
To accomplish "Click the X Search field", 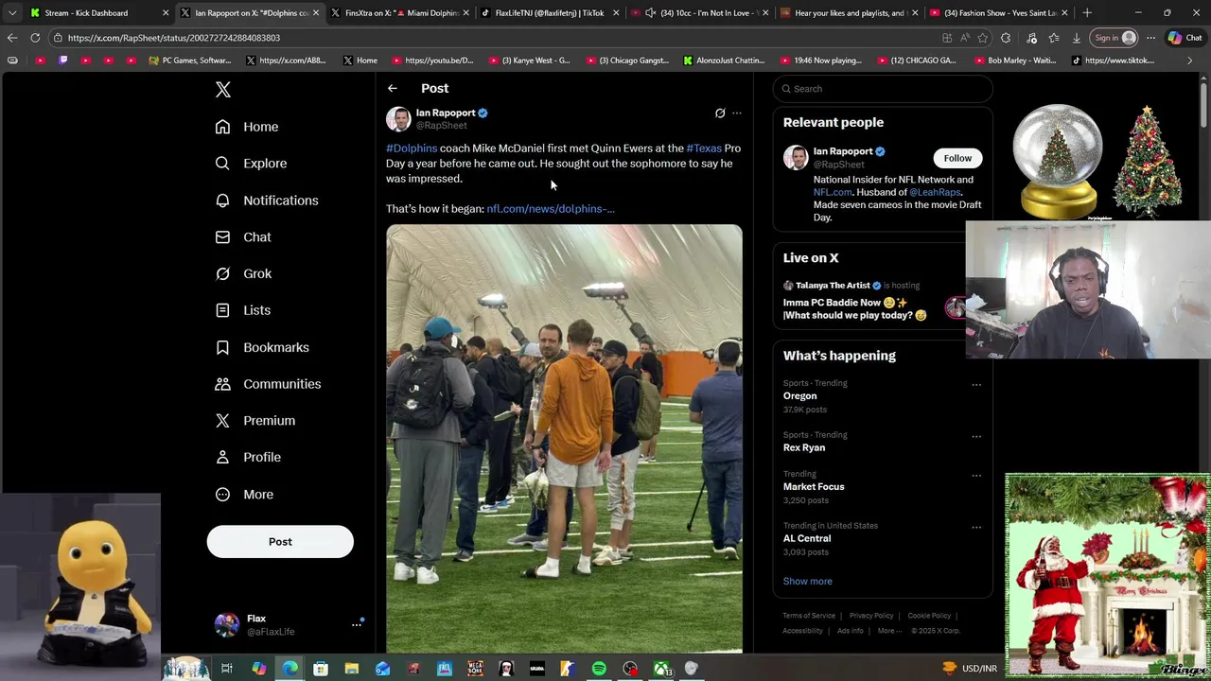I will [x=883, y=89].
